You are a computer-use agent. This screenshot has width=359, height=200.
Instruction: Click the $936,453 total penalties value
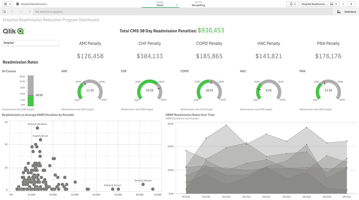[x=211, y=30]
